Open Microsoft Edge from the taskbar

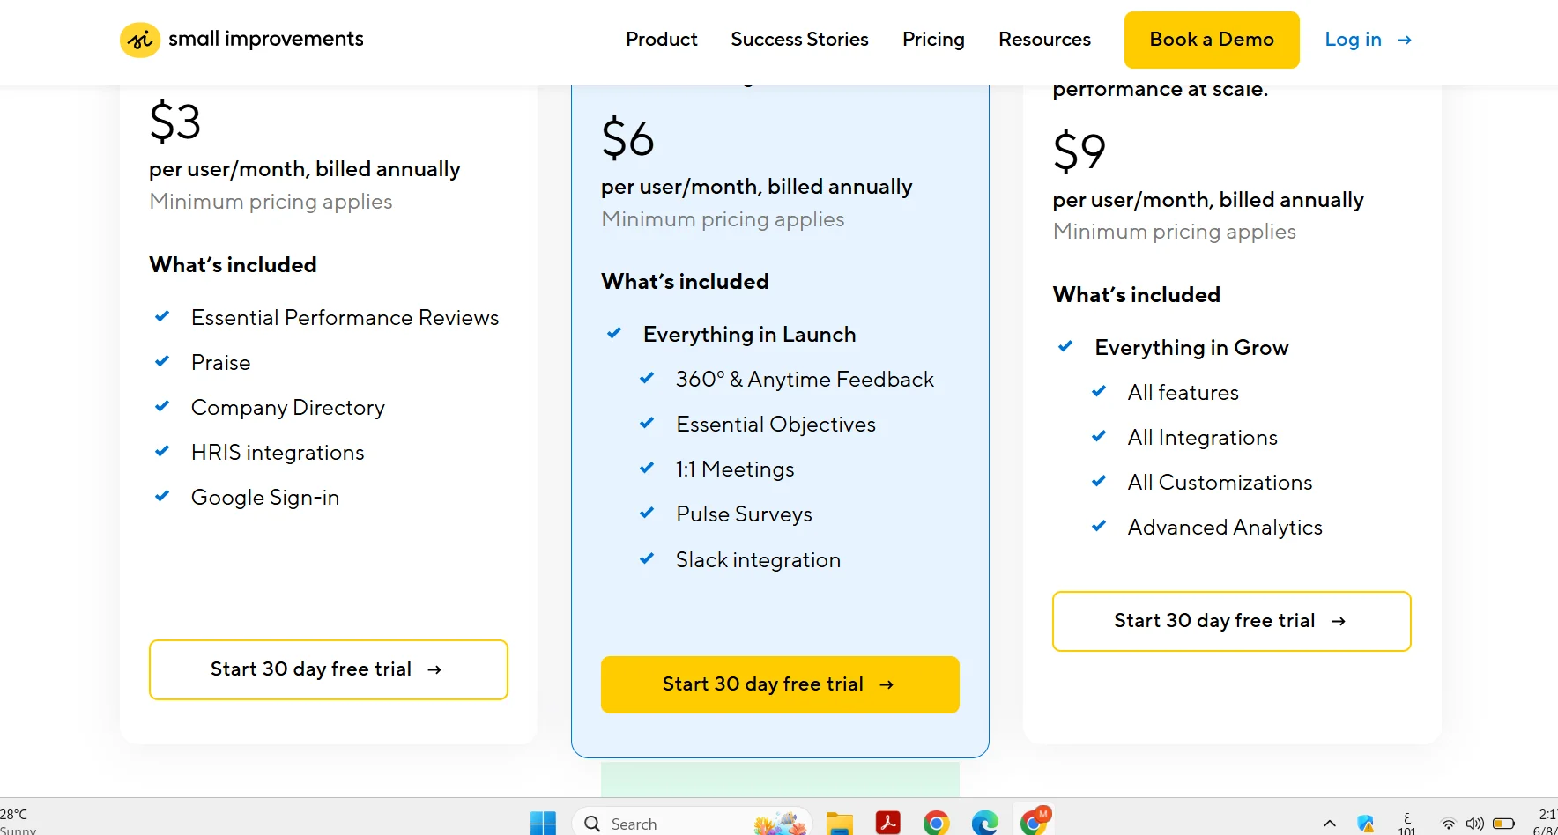point(984,824)
